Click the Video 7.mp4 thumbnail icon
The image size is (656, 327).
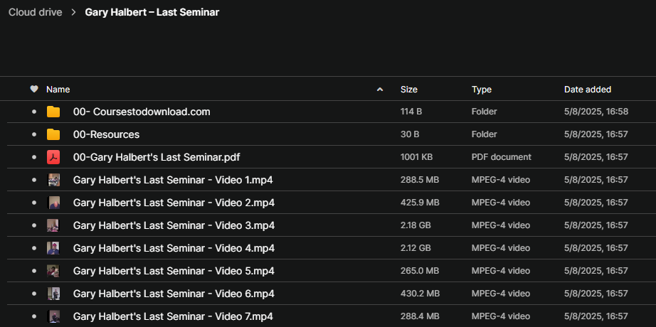point(53,316)
